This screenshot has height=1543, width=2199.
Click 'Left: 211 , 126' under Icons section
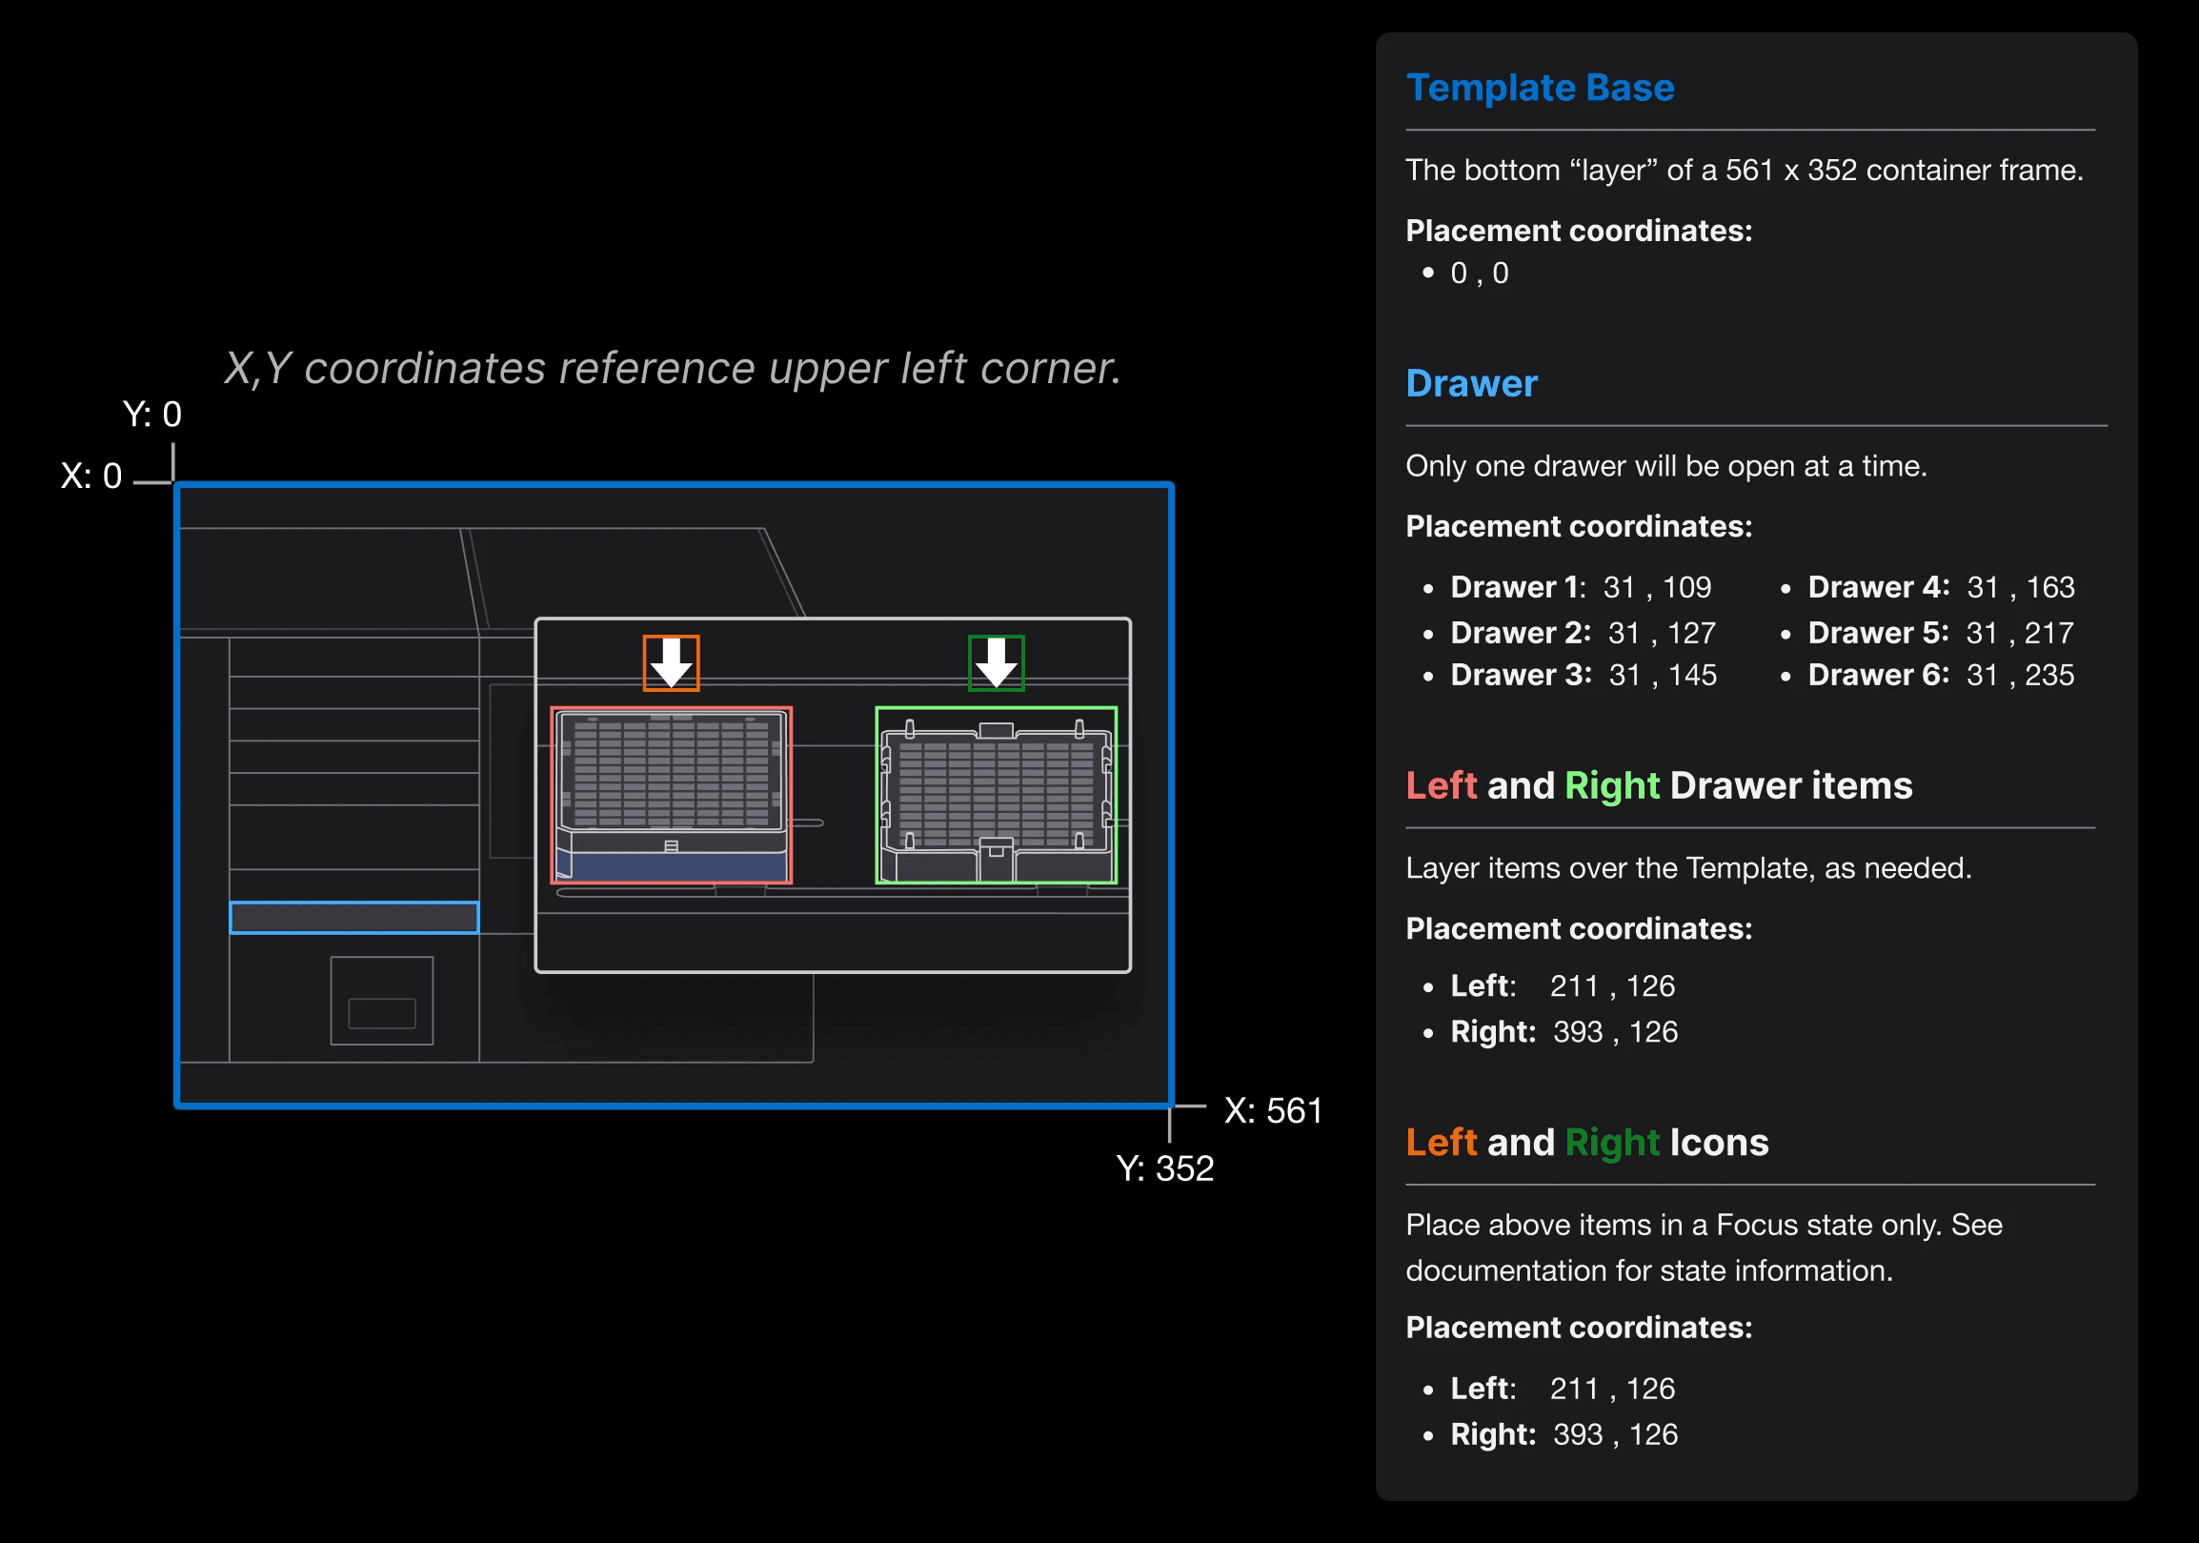coord(1563,1388)
